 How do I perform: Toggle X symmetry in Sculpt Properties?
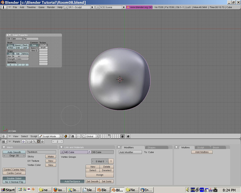(10, 65)
